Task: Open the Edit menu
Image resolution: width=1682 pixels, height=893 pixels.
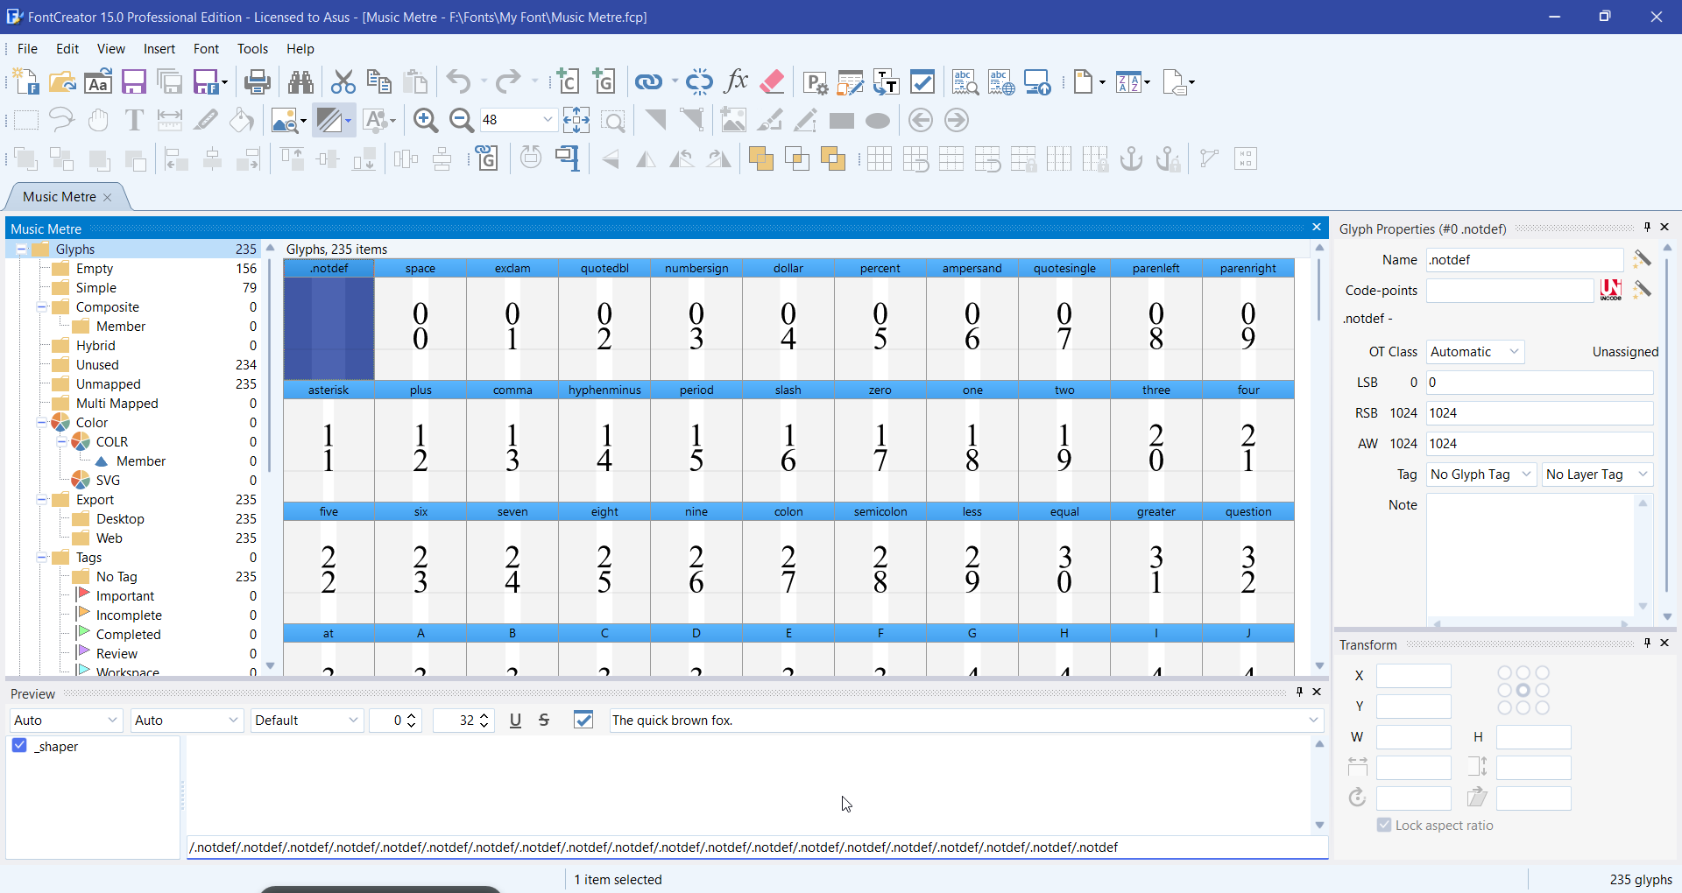Action: click(67, 49)
